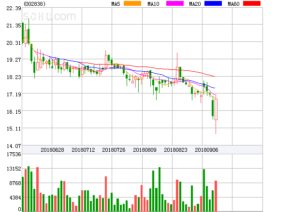Viewport: 290px width, 212px height.
Task: Click the 14.07 price axis label
Action: (x=14, y=146)
